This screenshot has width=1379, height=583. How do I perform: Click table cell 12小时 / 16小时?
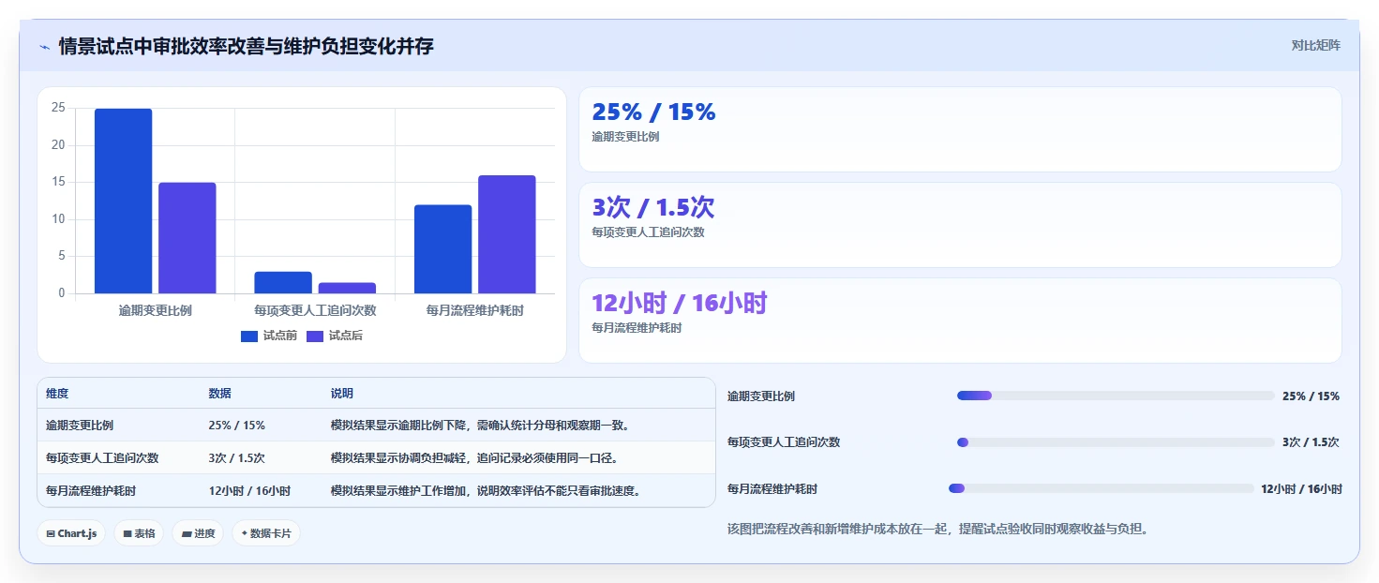249,491
